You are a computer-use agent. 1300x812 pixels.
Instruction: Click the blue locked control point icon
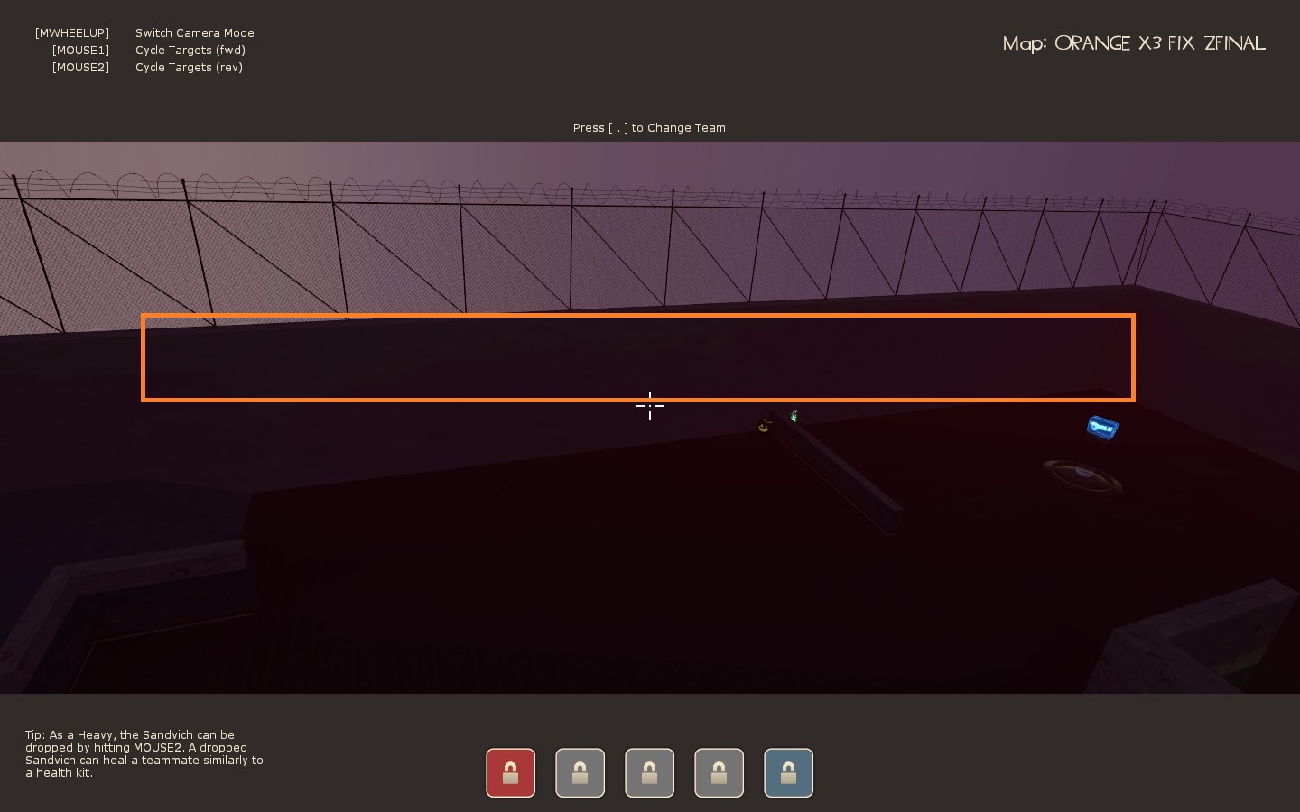[x=788, y=773]
